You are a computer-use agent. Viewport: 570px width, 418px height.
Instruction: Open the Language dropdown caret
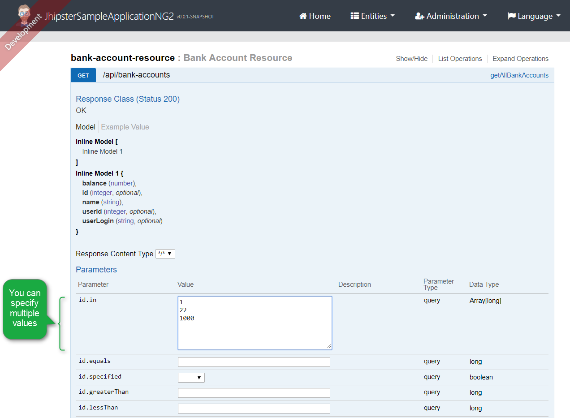(x=558, y=16)
